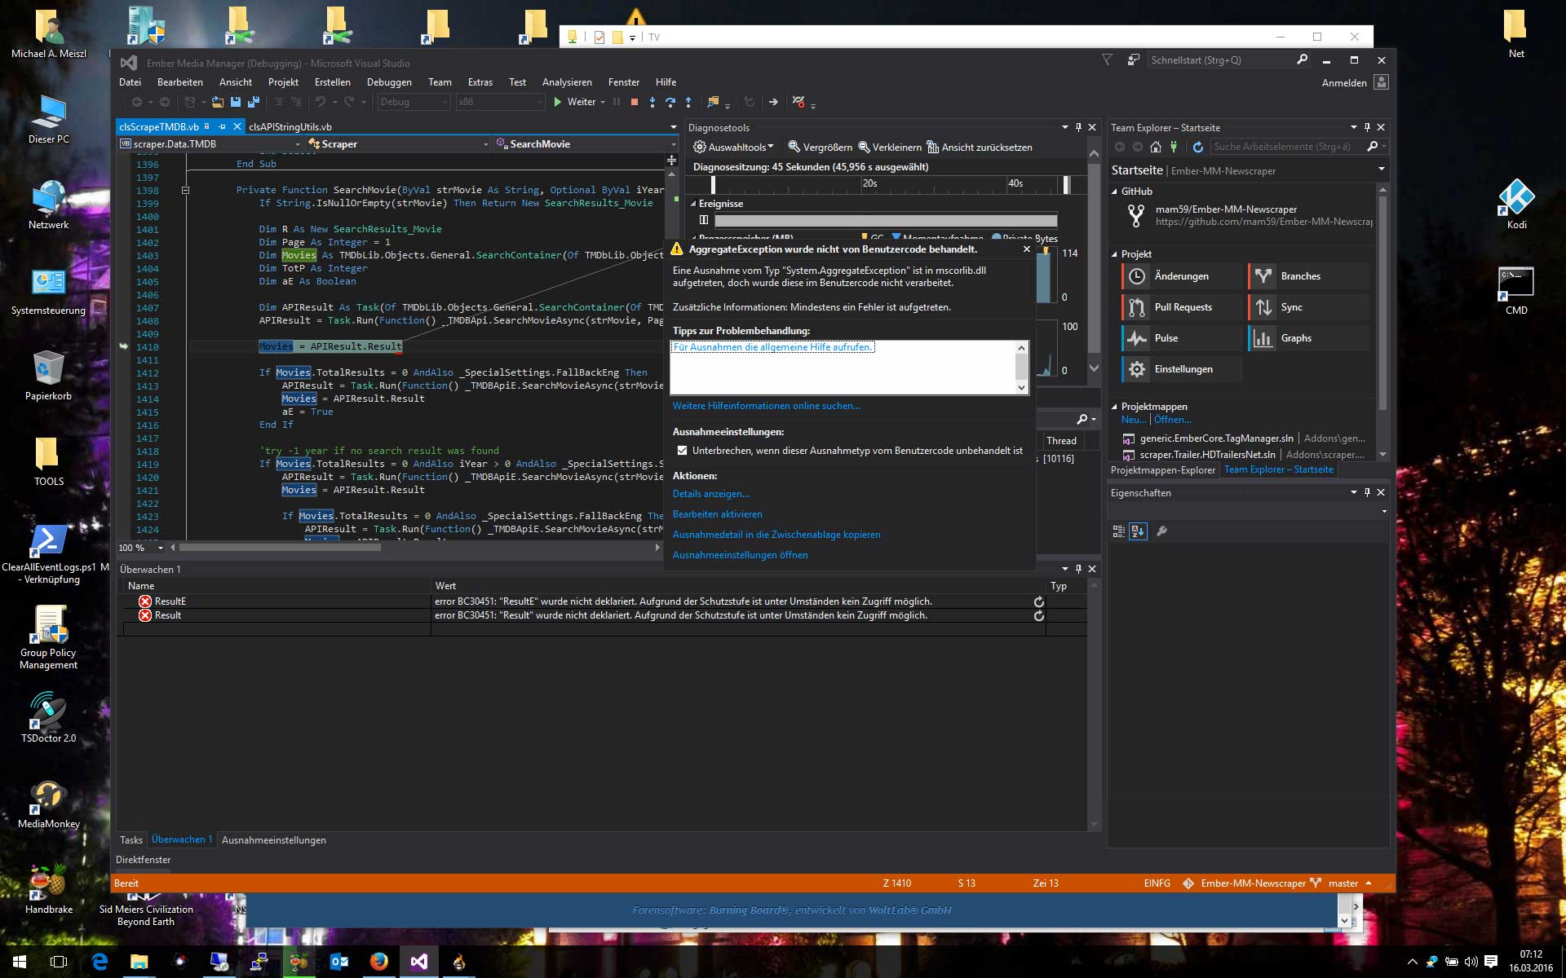Click the 'Details anzeigen...' link
The height and width of the screenshot is (978, 1566).
pyautogui.click(x=710, y=494)
